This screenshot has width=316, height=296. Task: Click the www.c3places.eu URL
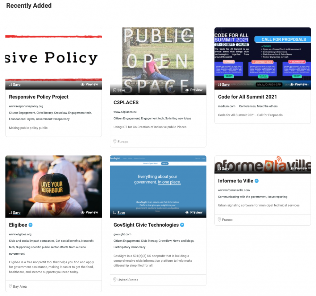point(125,112)
